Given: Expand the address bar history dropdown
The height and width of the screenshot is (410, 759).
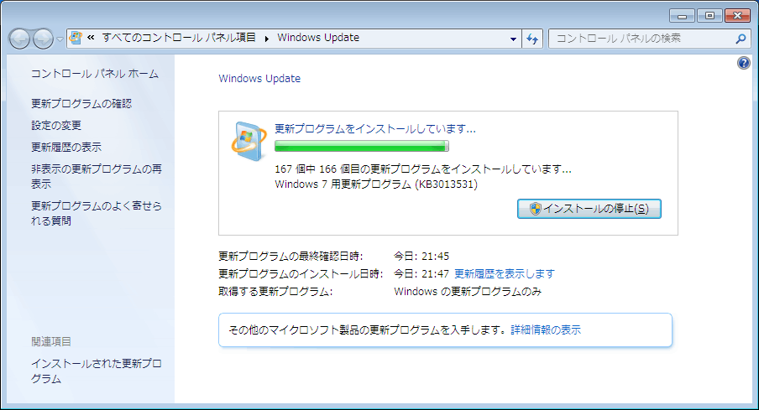Looking at the screenshot, I should 514,39.
